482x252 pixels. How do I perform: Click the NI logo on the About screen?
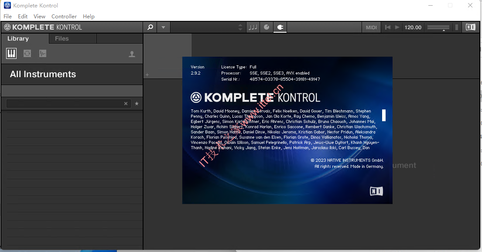(x=376, y=191)
